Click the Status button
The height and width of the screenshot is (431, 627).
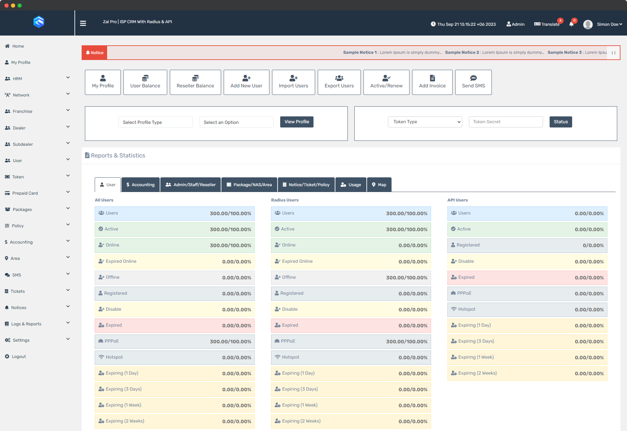pos(561,122)
